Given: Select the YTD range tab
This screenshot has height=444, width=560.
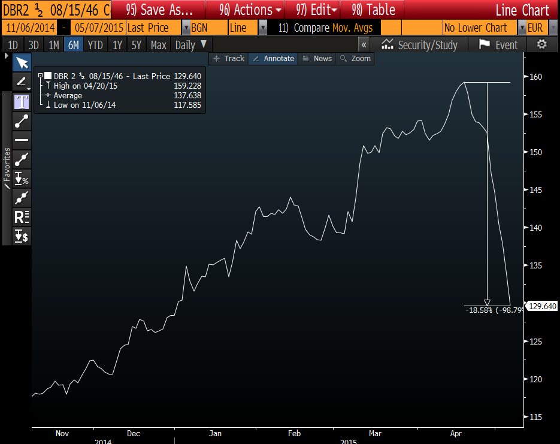Looking at the screenshot, I should (95, 45).
